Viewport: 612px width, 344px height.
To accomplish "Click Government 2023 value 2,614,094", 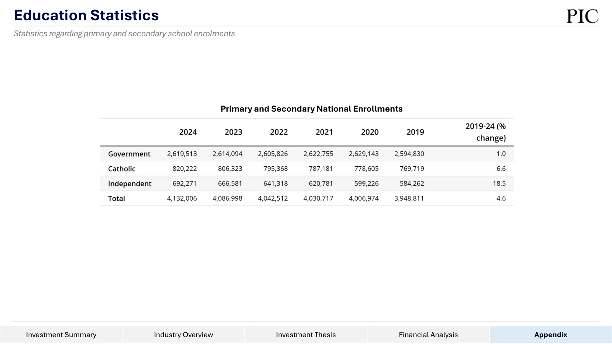I will (228, 154).
